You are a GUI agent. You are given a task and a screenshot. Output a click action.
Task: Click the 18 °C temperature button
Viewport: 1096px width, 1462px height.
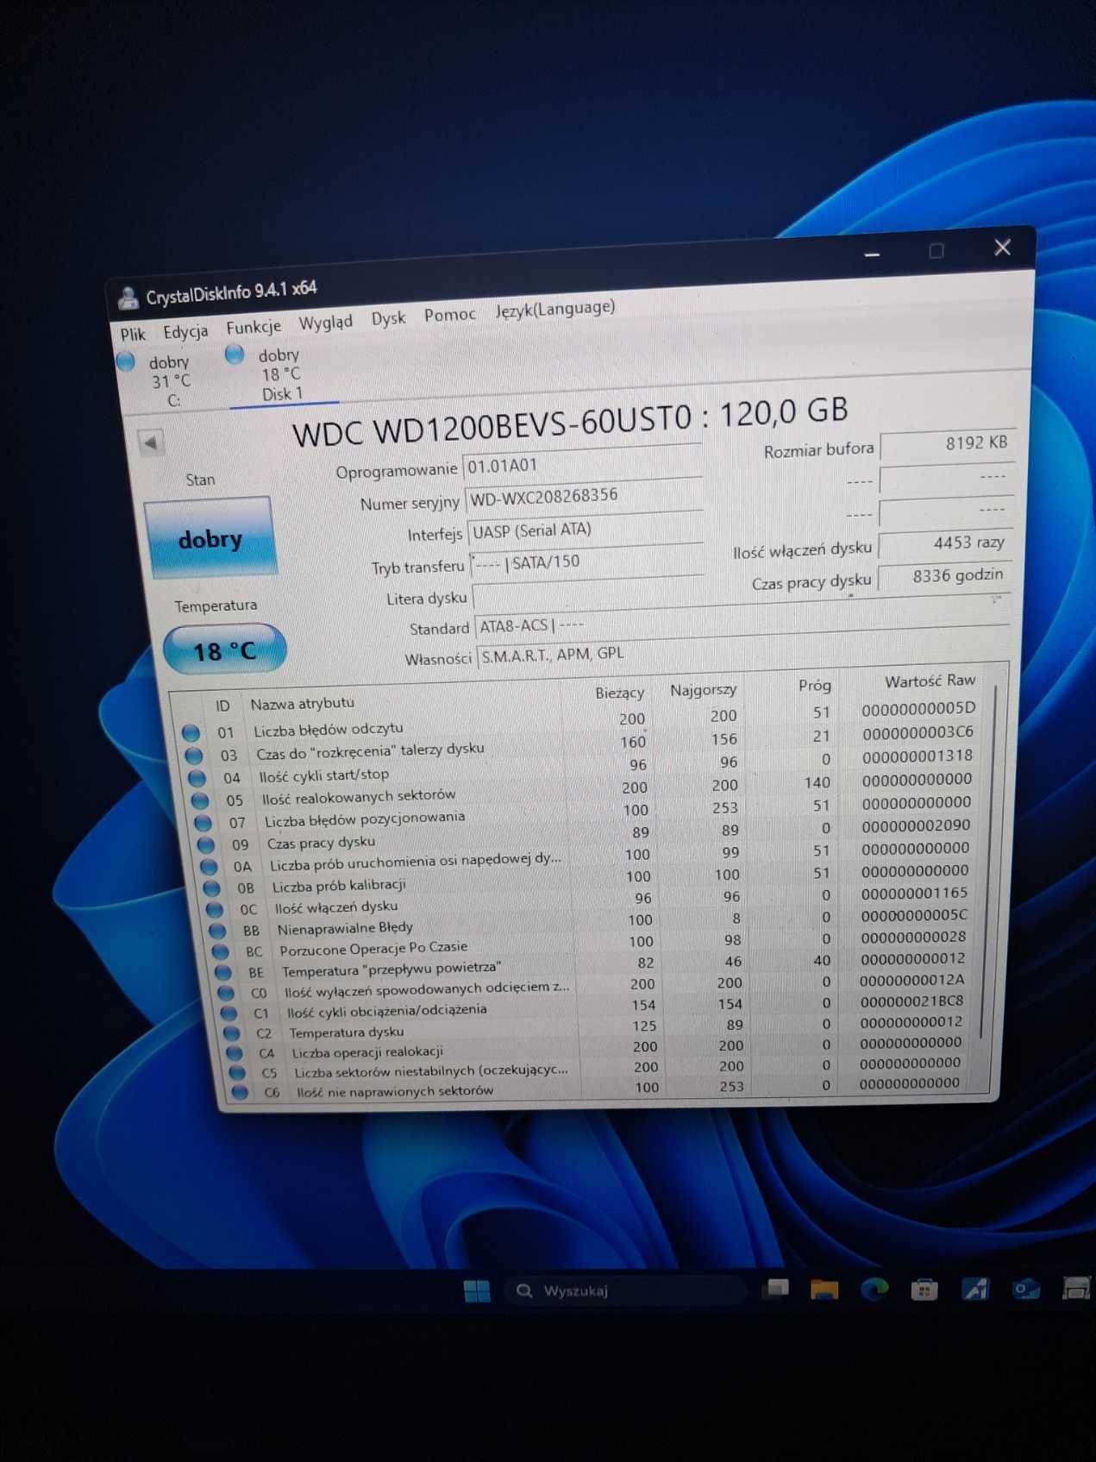click(224, 651)
